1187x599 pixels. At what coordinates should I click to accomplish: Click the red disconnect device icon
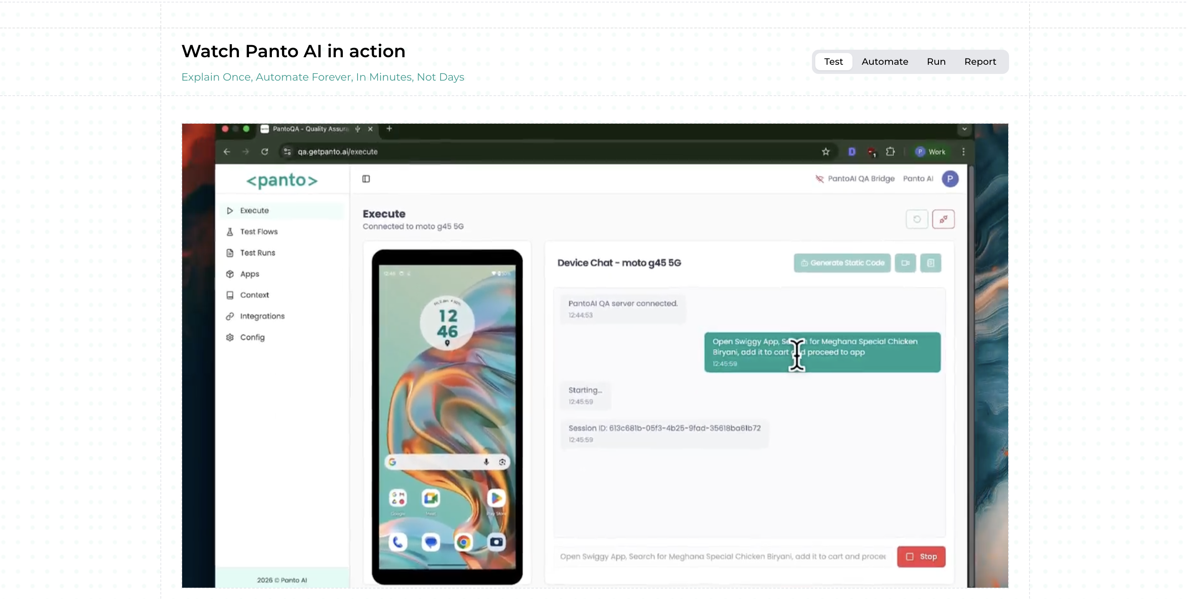click(943, 219)
